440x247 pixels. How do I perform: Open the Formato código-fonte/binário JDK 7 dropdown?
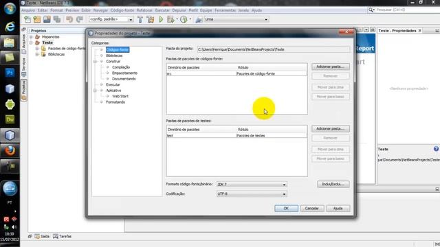tap(252, 185)
